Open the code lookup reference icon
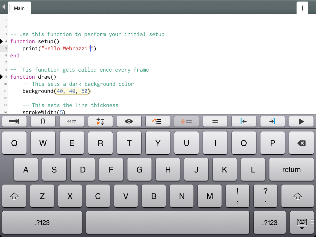The height and width of the screenshot is (237, 316). tap(158, 121)
